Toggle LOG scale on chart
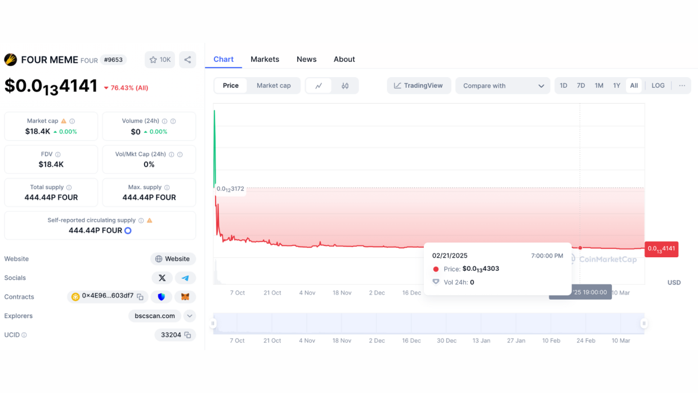Image resolution: width=698 pixels, height=393 pixels. point(658,86)
